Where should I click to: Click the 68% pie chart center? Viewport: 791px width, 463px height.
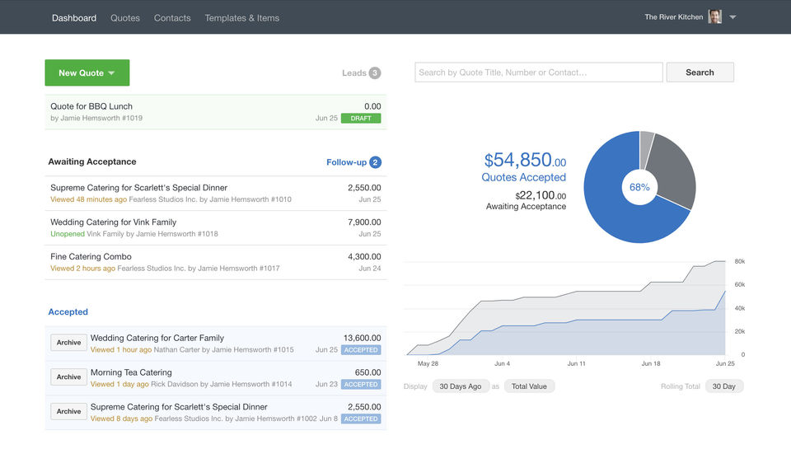pyautogui.click(x=639, y=187)
